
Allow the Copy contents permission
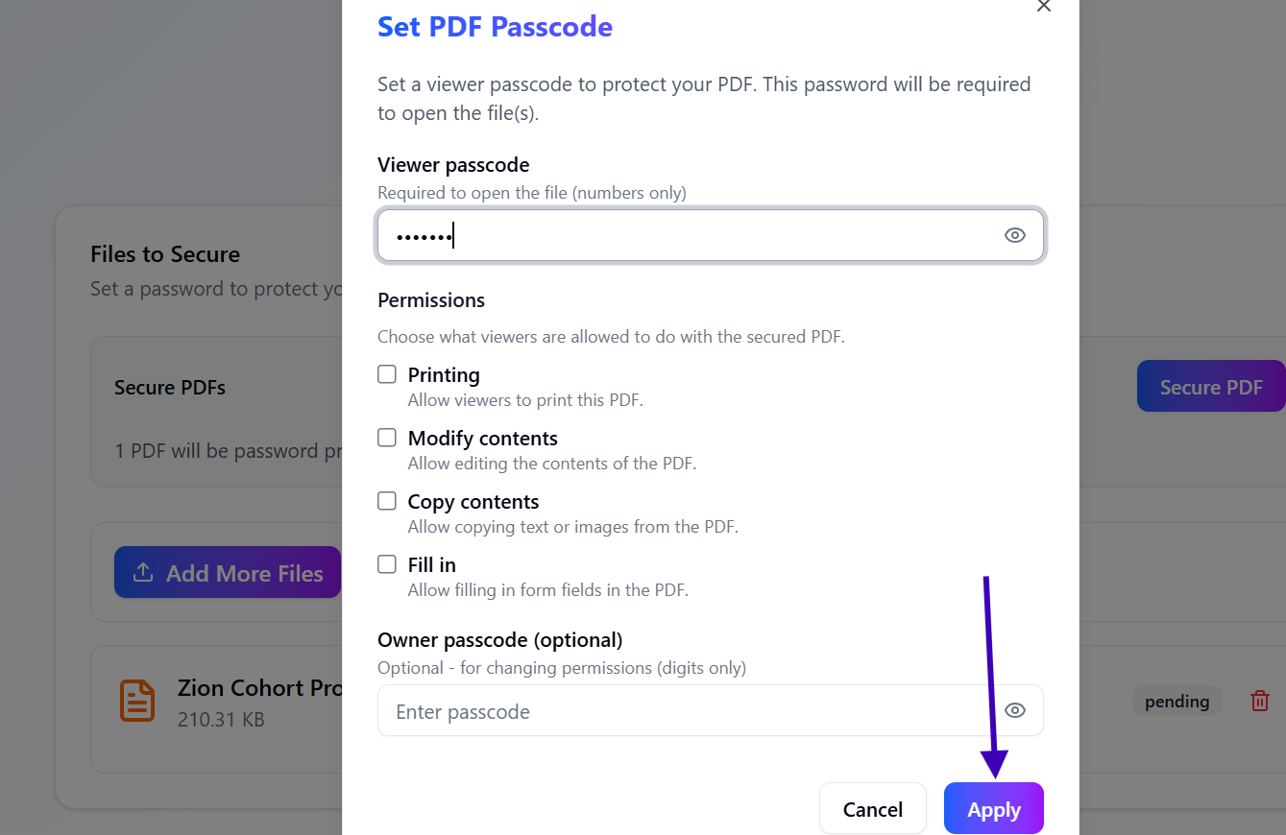tap(386, 500)
